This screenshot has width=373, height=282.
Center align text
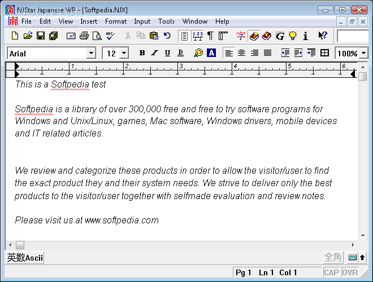pos(242,53)
